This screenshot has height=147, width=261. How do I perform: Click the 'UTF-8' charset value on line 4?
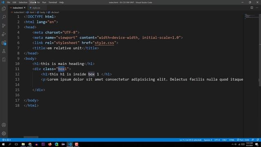[x=70, y=32]
